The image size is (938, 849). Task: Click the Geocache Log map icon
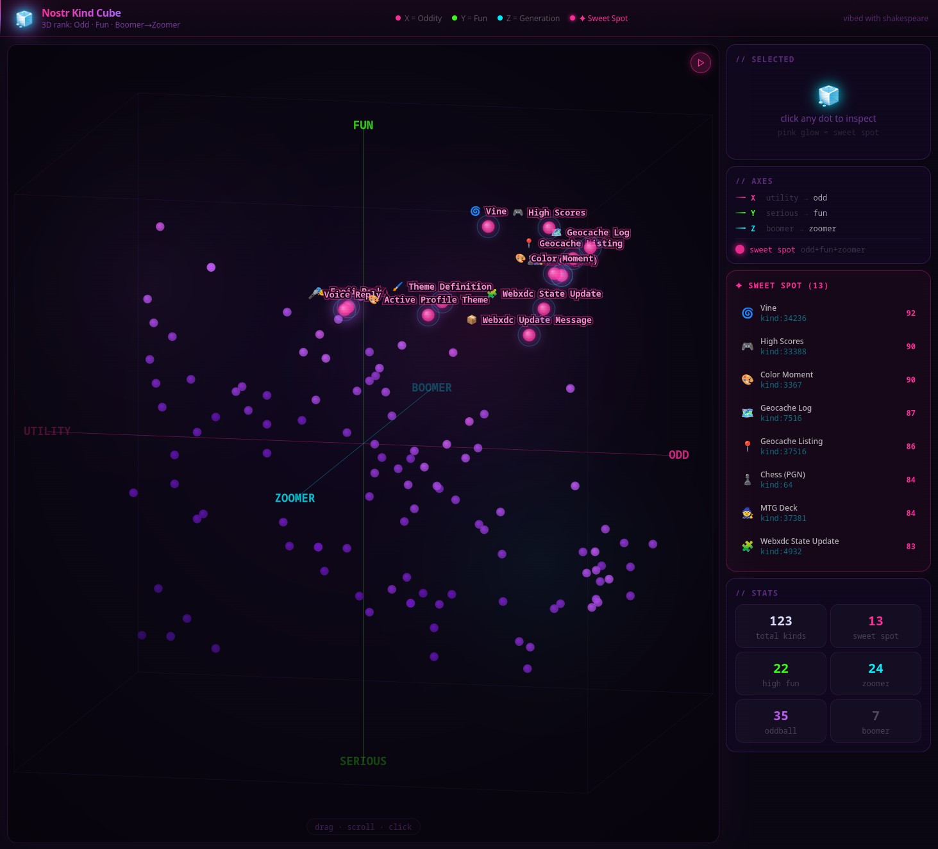tap(747, 413)
